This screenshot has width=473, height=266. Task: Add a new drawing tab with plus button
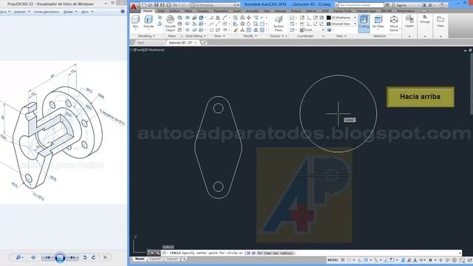(x=204, y=43)
